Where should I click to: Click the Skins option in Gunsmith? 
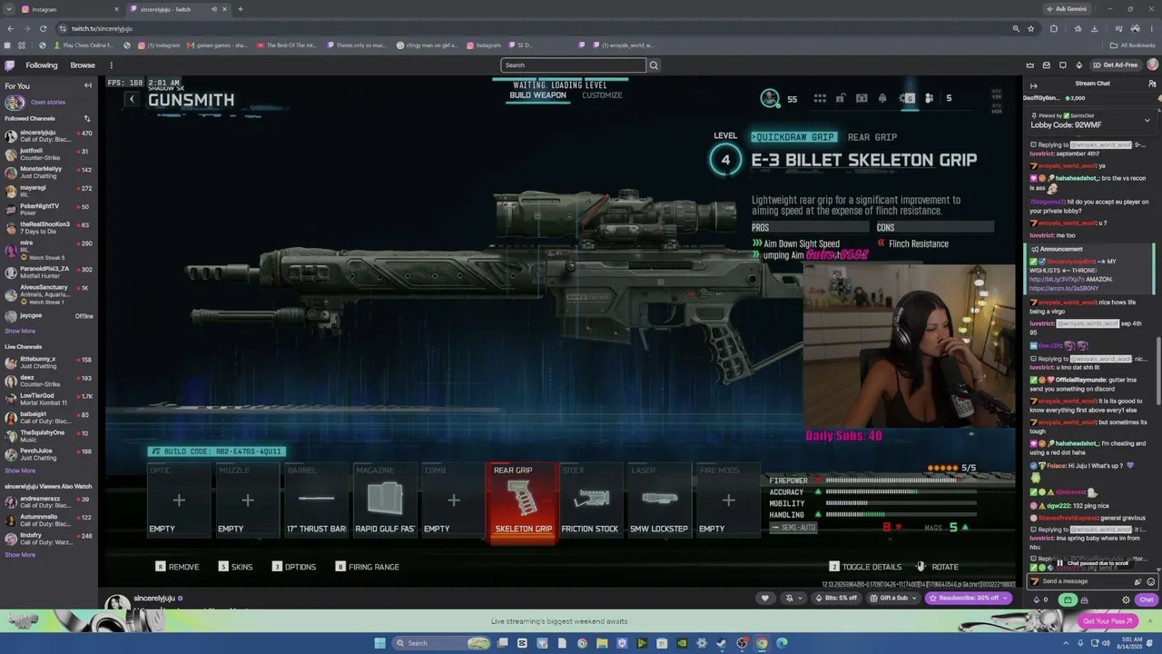tap(236, 567)
